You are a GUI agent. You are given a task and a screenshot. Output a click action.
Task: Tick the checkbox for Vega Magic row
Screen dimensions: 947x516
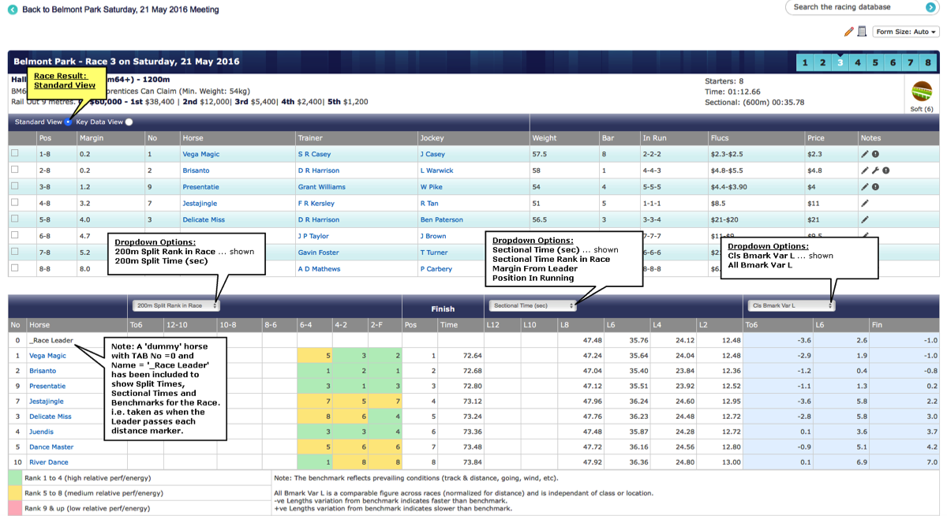15,154
